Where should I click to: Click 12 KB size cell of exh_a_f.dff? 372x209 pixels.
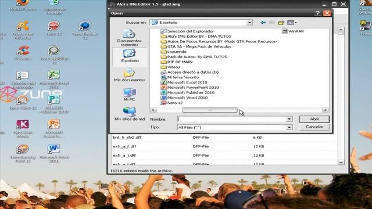tap(259, 146)
